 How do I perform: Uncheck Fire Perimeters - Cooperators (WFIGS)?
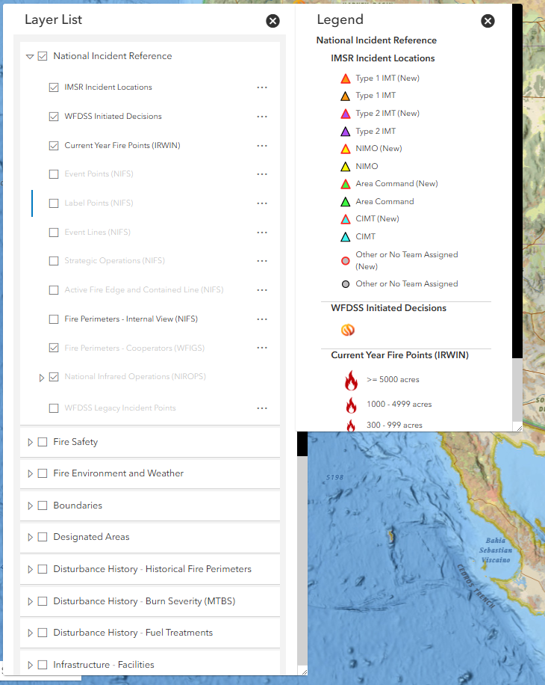tap(54, 348)
